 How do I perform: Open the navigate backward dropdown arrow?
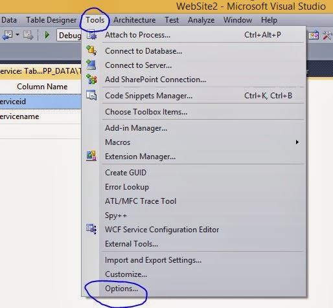point(17,34)
